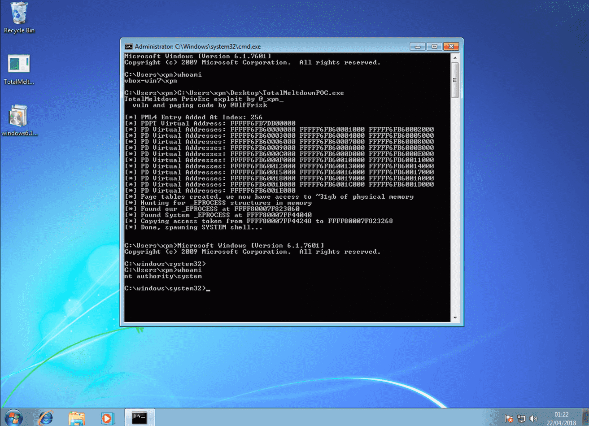Screen dimensions: 589x426
Task: Click the 'Found our _EPROCESS' line
Action: click(212, 209)
